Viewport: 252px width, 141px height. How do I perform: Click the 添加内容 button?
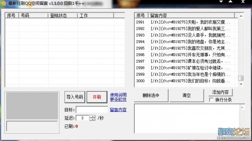(220, 92)
